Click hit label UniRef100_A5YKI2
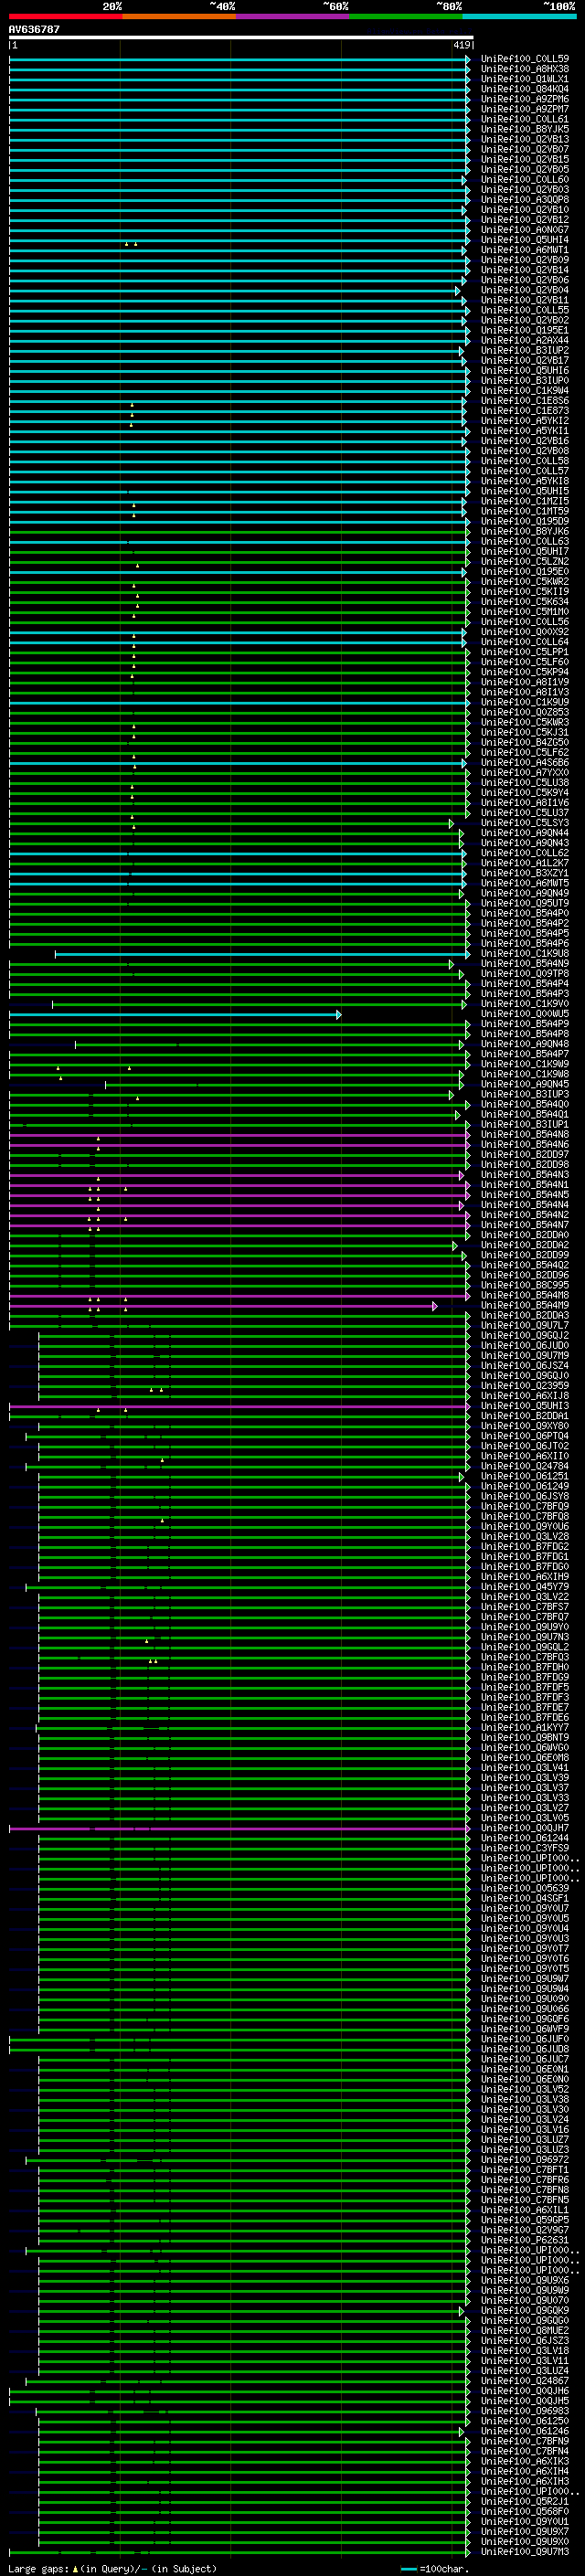This screenshot has width=585, height=2576. tap(524, 421)
